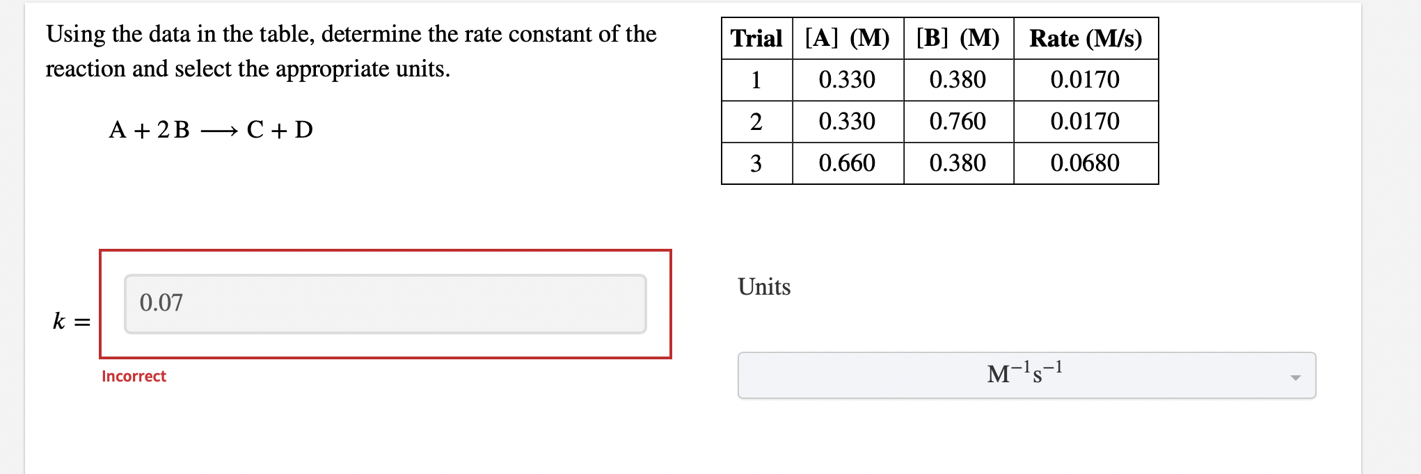
Task: Click the red Incorrect label
Action: pyautogui.click(x=134, y=376)
